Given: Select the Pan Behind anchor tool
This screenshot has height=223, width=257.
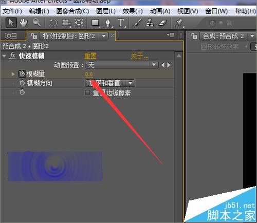Looking at the screenshot, I should pyautogui.click(x=79, y=23).
